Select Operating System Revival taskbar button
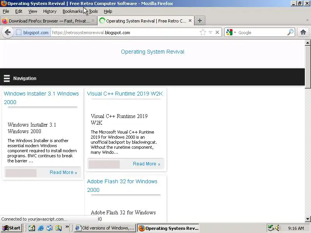The image size is (311, 233). pyautogui.click(x=168, y=228)
